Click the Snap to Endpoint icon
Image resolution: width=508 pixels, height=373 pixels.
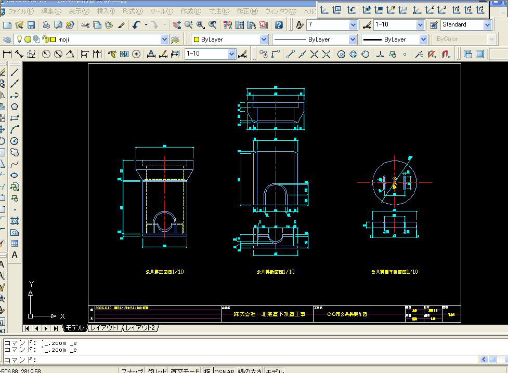pos(290,54)
